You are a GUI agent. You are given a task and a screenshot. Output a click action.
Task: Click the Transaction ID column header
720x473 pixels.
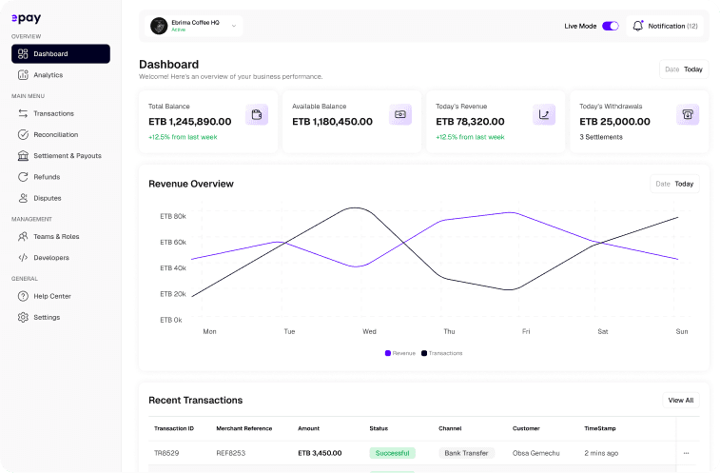174,428
